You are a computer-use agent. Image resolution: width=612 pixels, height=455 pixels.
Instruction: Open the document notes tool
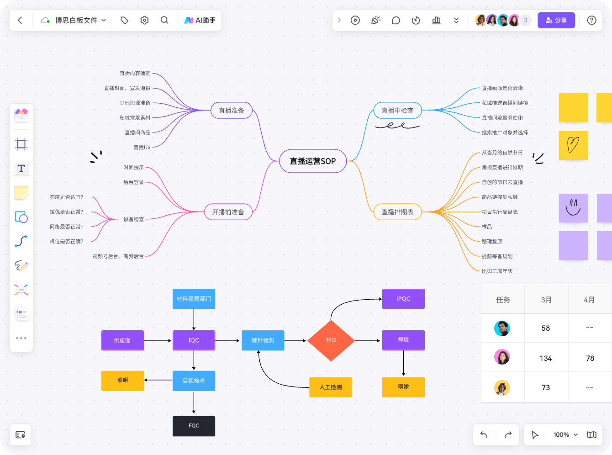point(21,313)
